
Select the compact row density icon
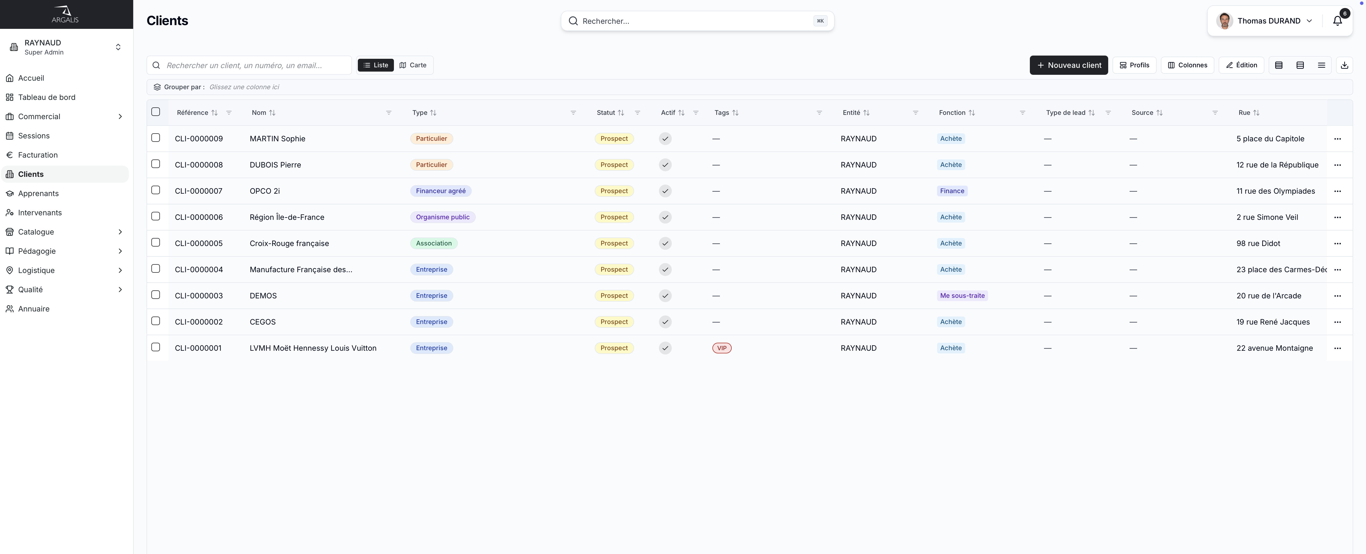1321,65
